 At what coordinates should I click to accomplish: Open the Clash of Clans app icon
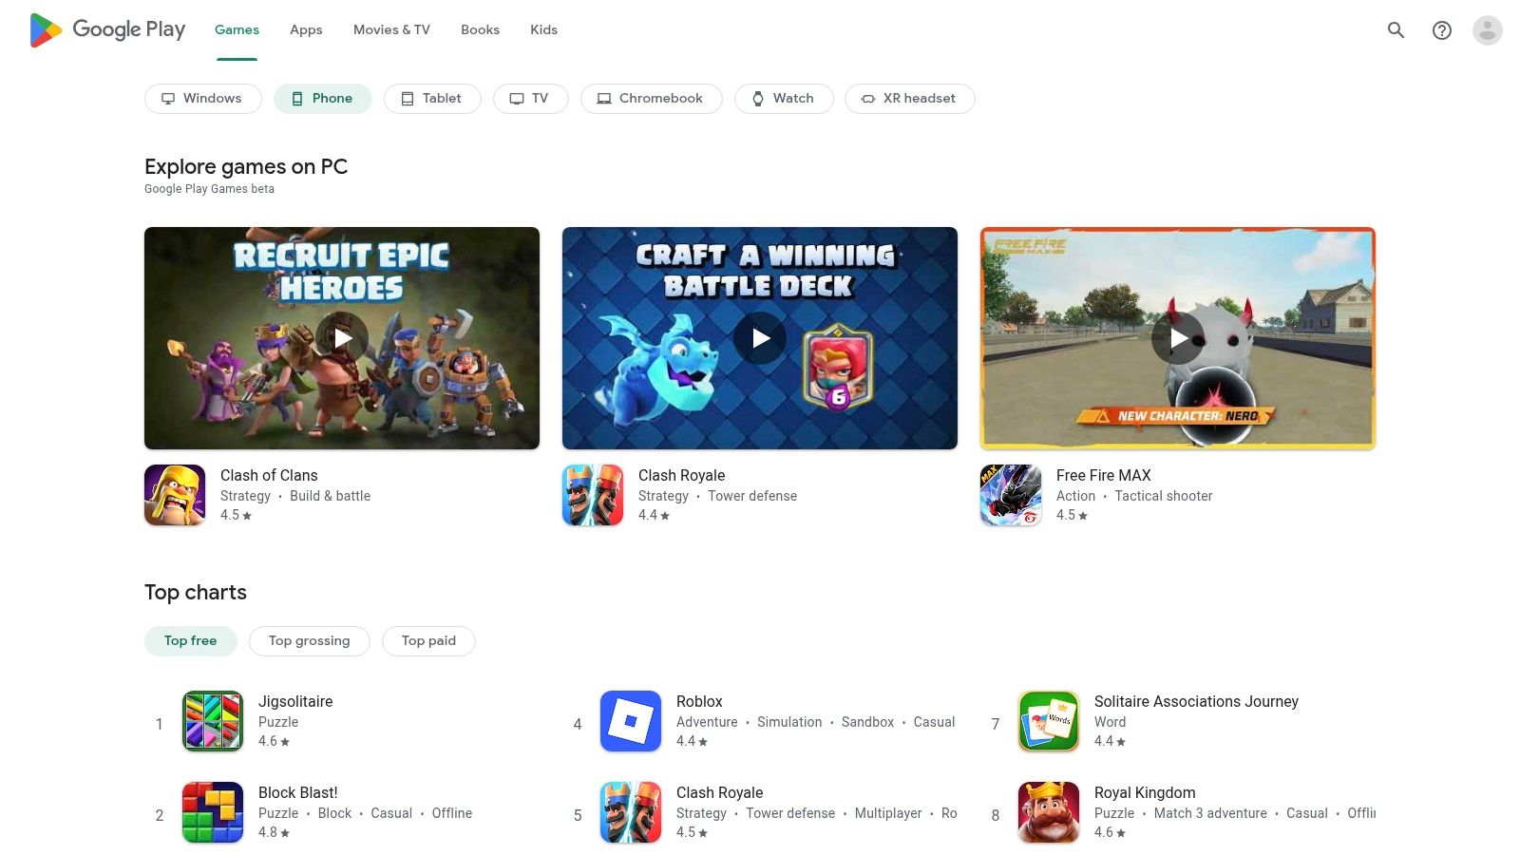175,494
